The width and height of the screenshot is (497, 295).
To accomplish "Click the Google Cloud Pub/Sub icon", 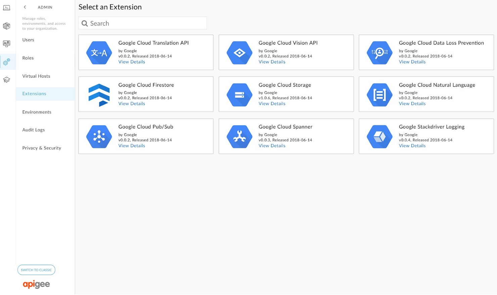I will tap(99, 136).
